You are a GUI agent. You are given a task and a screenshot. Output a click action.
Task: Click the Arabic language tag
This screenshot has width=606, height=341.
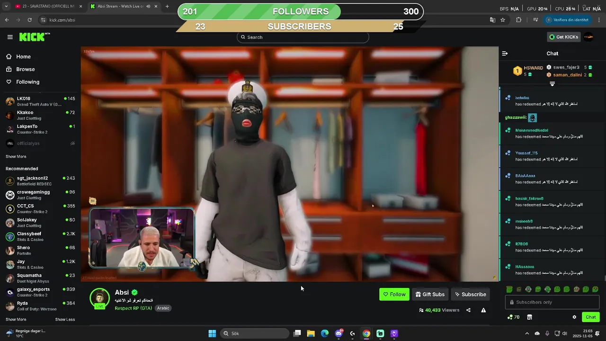tap(163, 308)
